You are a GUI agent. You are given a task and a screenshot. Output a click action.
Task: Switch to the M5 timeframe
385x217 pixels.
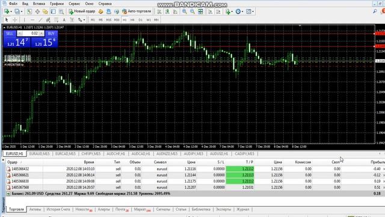[x=100, y=20]
